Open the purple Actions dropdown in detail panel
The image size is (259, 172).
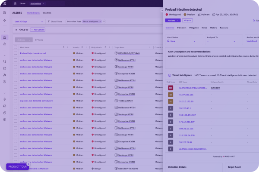click(172, 20)
